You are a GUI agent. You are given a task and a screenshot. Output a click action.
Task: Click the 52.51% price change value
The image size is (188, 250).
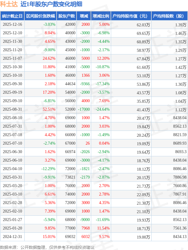[x=49, y=109]
